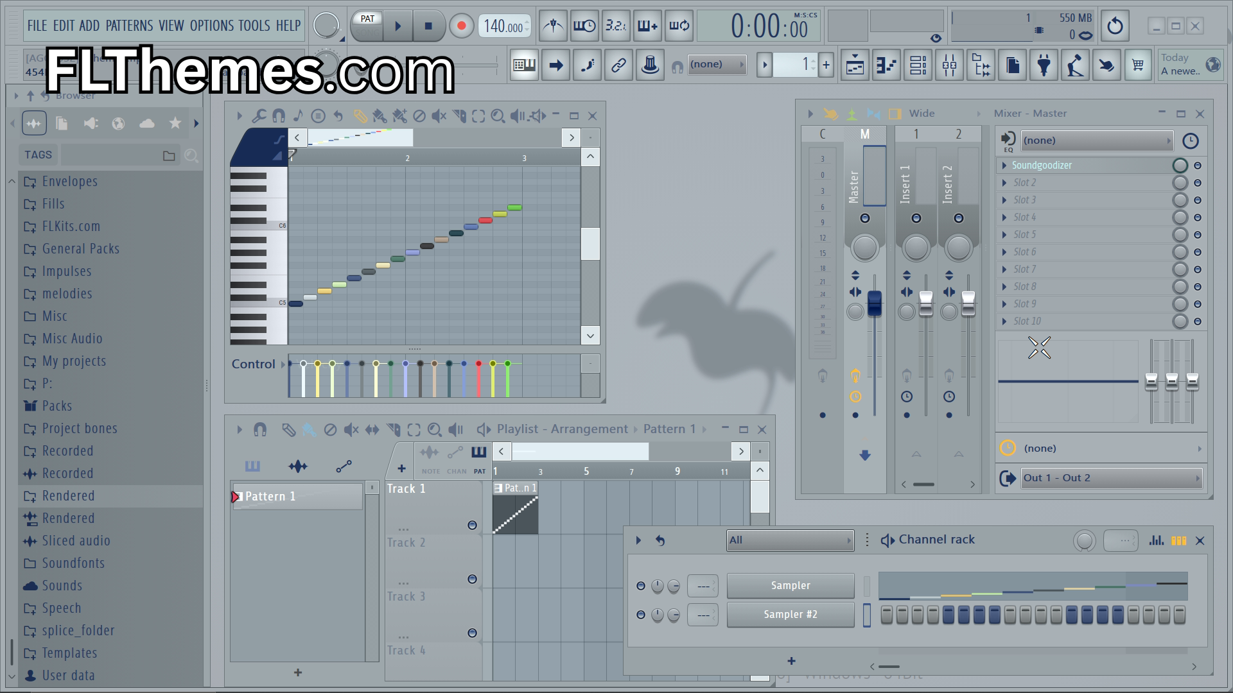Mute the Sampler channel in Channel rack
Viewport: 1233px width, 693px height.
pyautogui.click(x=640, y=586)
